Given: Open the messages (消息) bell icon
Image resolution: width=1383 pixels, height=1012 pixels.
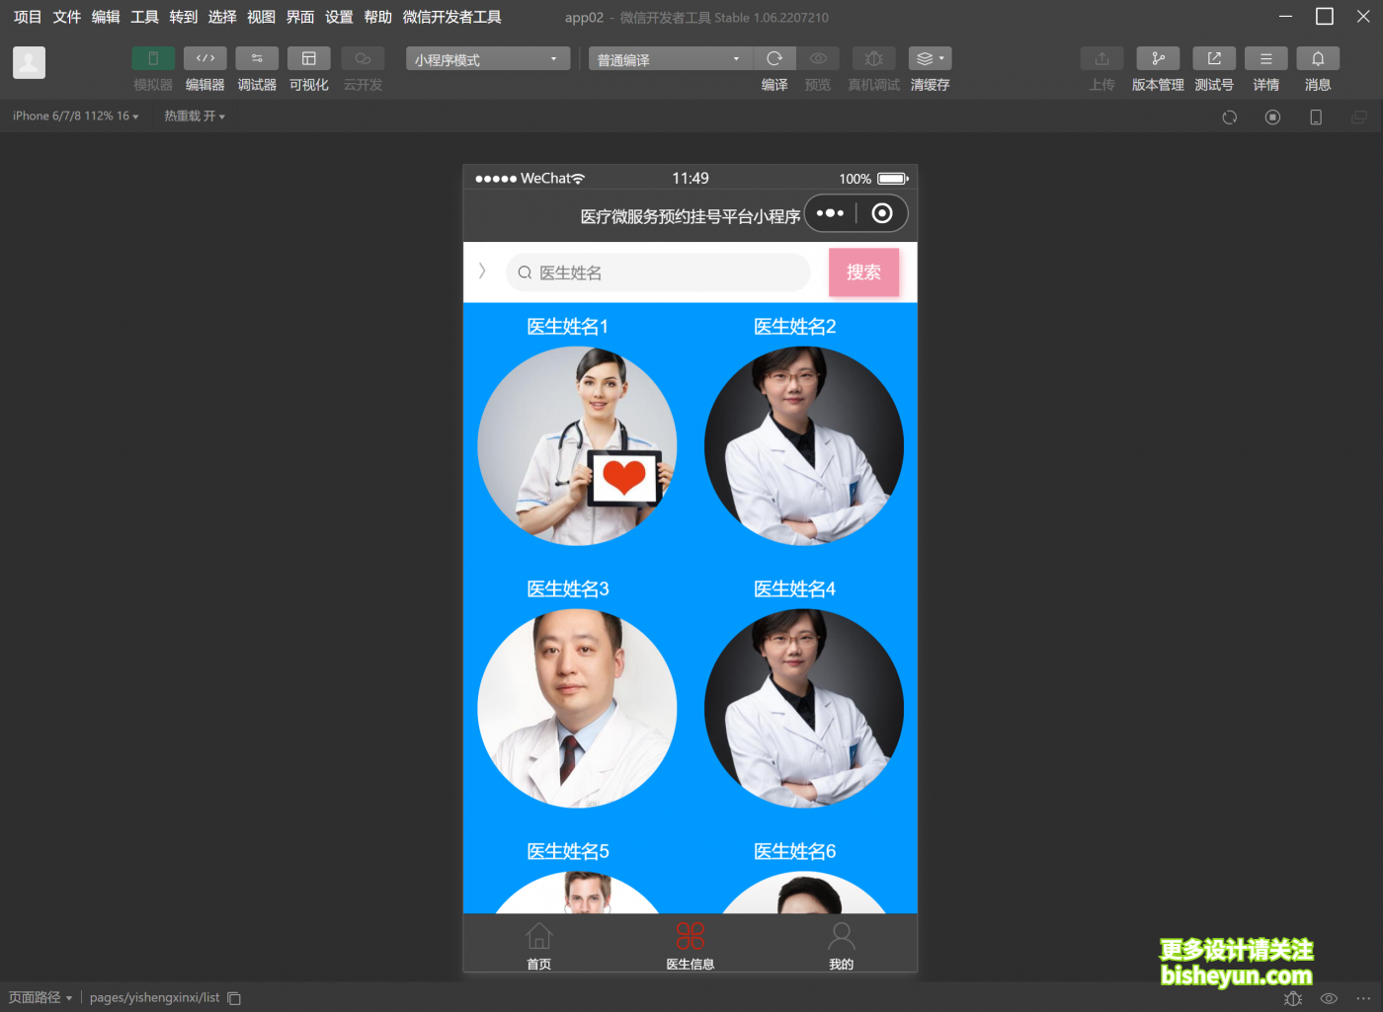Looking at the screenshot, I should 1318,58.
